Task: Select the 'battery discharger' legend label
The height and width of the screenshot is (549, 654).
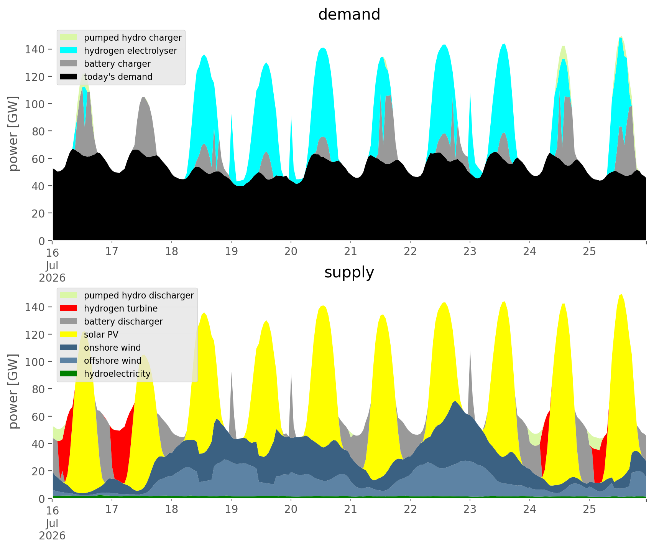Action: coord(123,321)
